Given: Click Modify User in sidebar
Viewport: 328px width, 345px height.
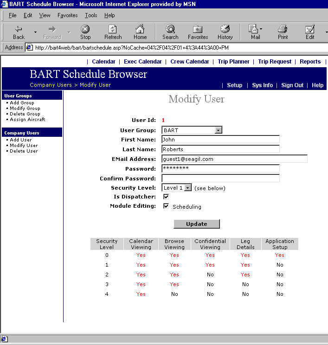Looking at the screenshot, I should 24,146.
